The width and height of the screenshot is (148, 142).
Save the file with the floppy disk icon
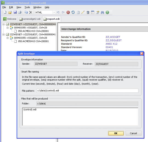[x=15, y=12]
